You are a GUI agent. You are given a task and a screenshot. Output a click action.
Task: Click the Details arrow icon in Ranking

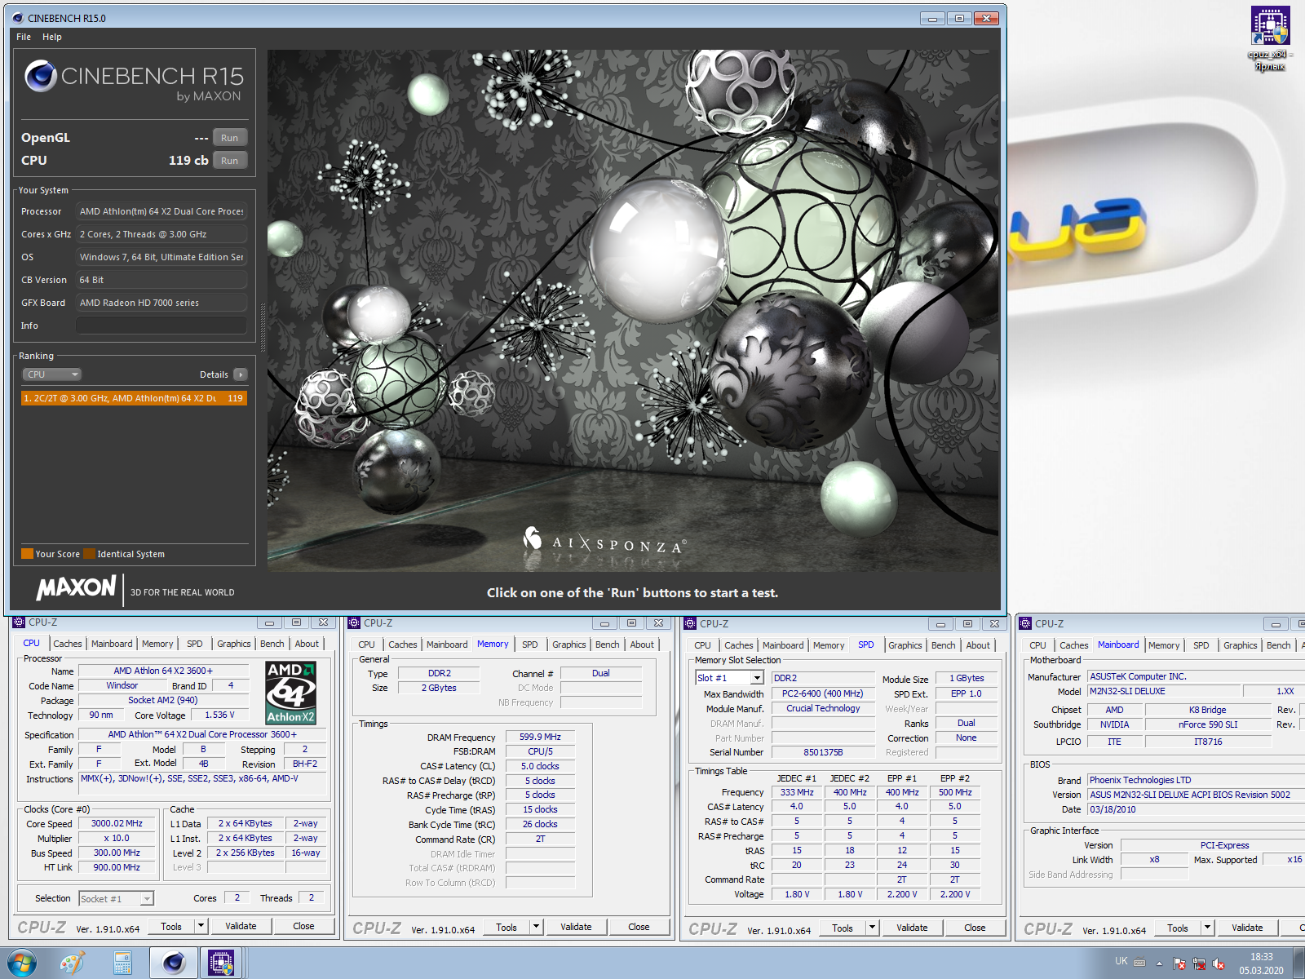[240, 374]
